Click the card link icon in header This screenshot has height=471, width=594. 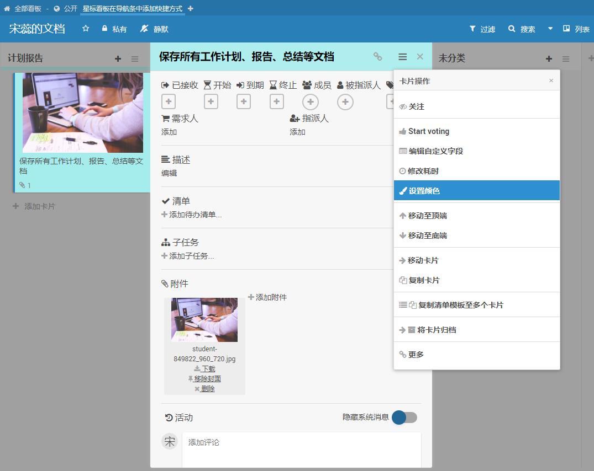tap(377, 56)
